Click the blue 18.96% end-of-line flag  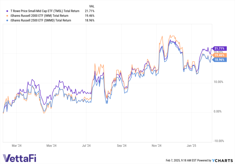(x=219, y=60)
